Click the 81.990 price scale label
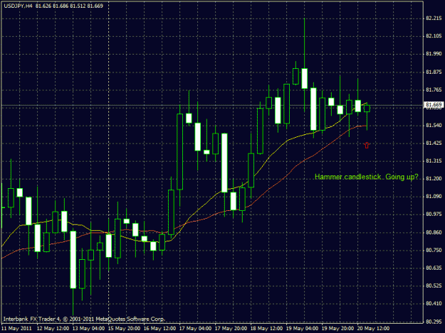This screenshot has width=445, height=333. pos(434,54)
